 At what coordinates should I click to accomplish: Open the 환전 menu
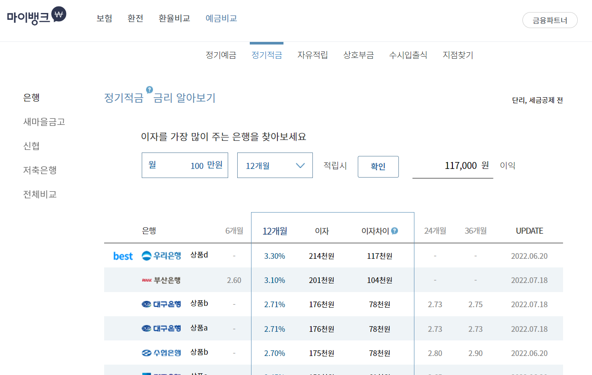[x=135, y=19]
